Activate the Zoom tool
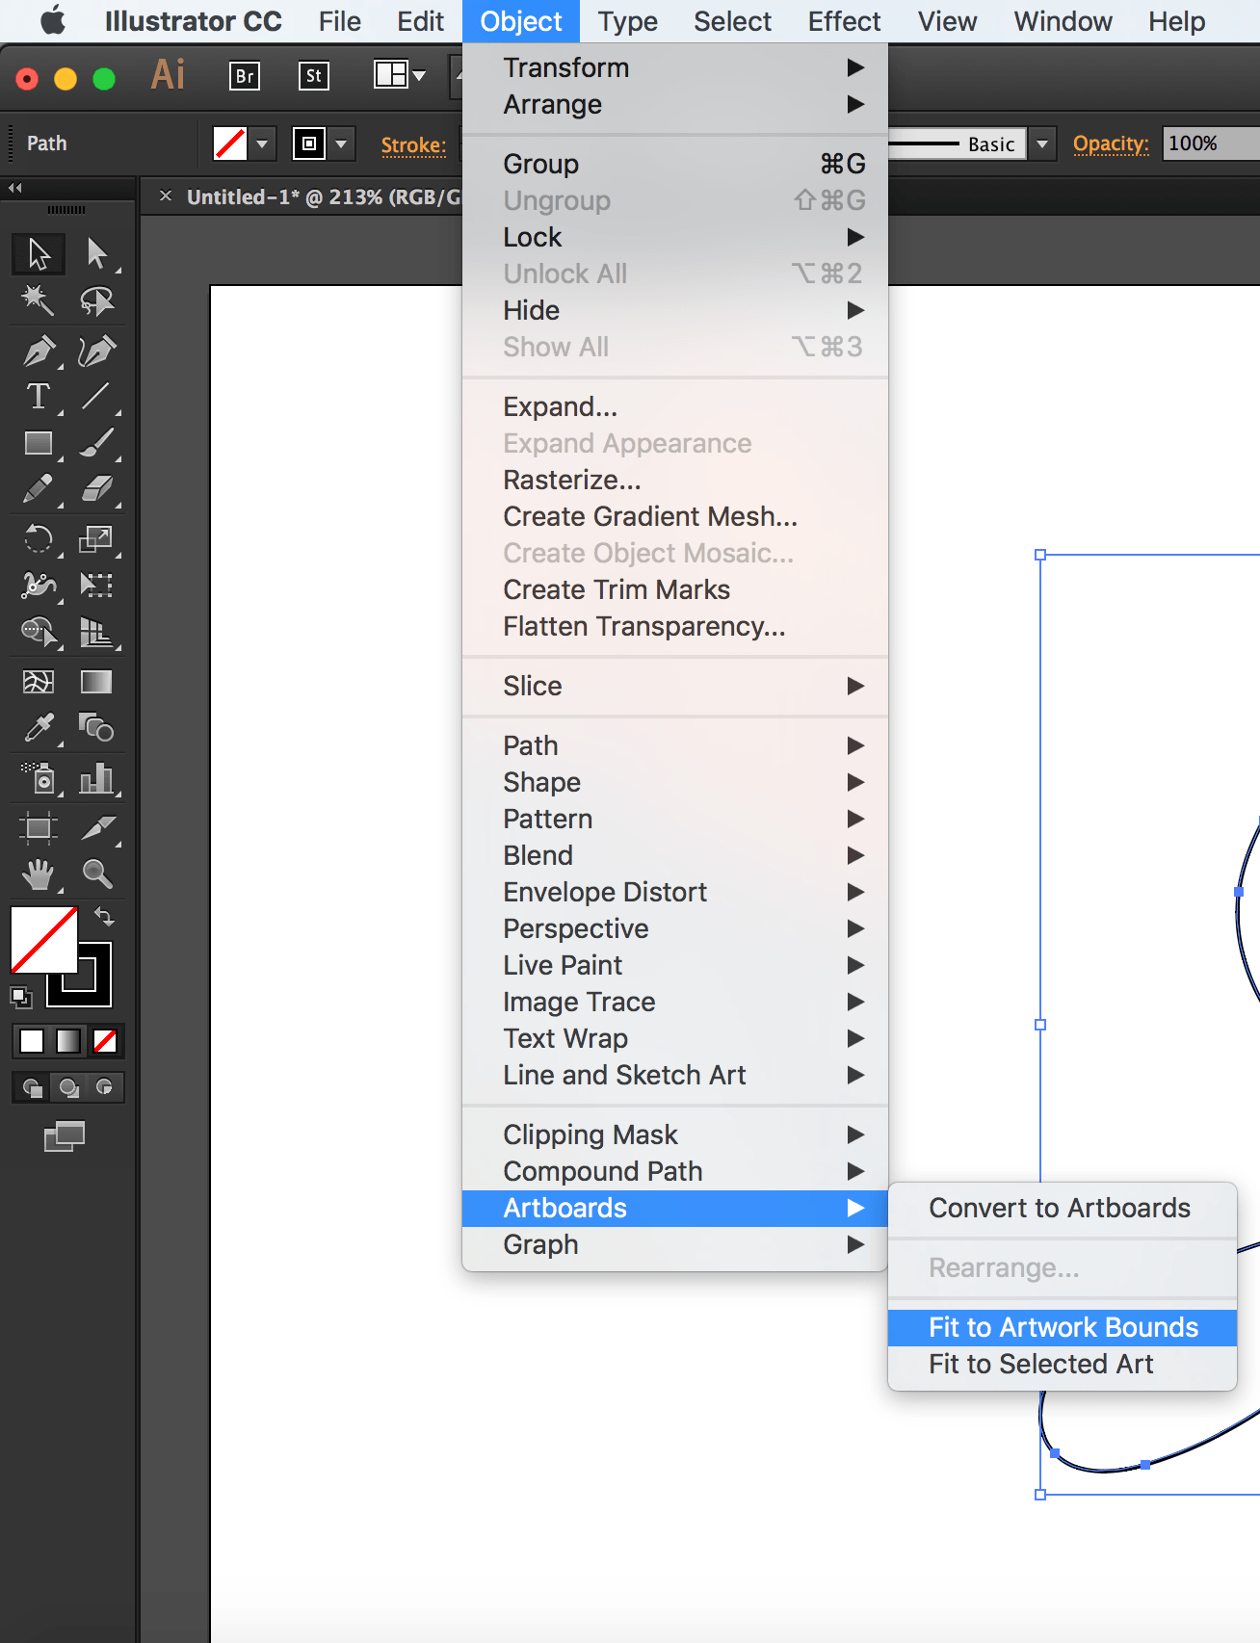 96,874
